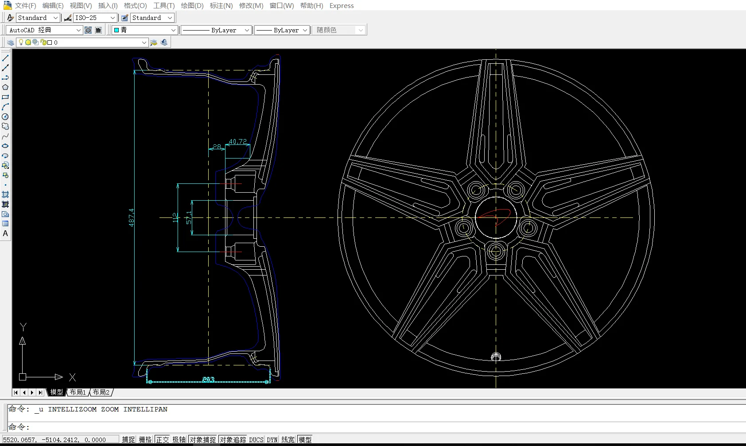The height and width of the screenshot is (446, 746).
Task: Open the 青 (cyan) color control
Action: (145, 30)
